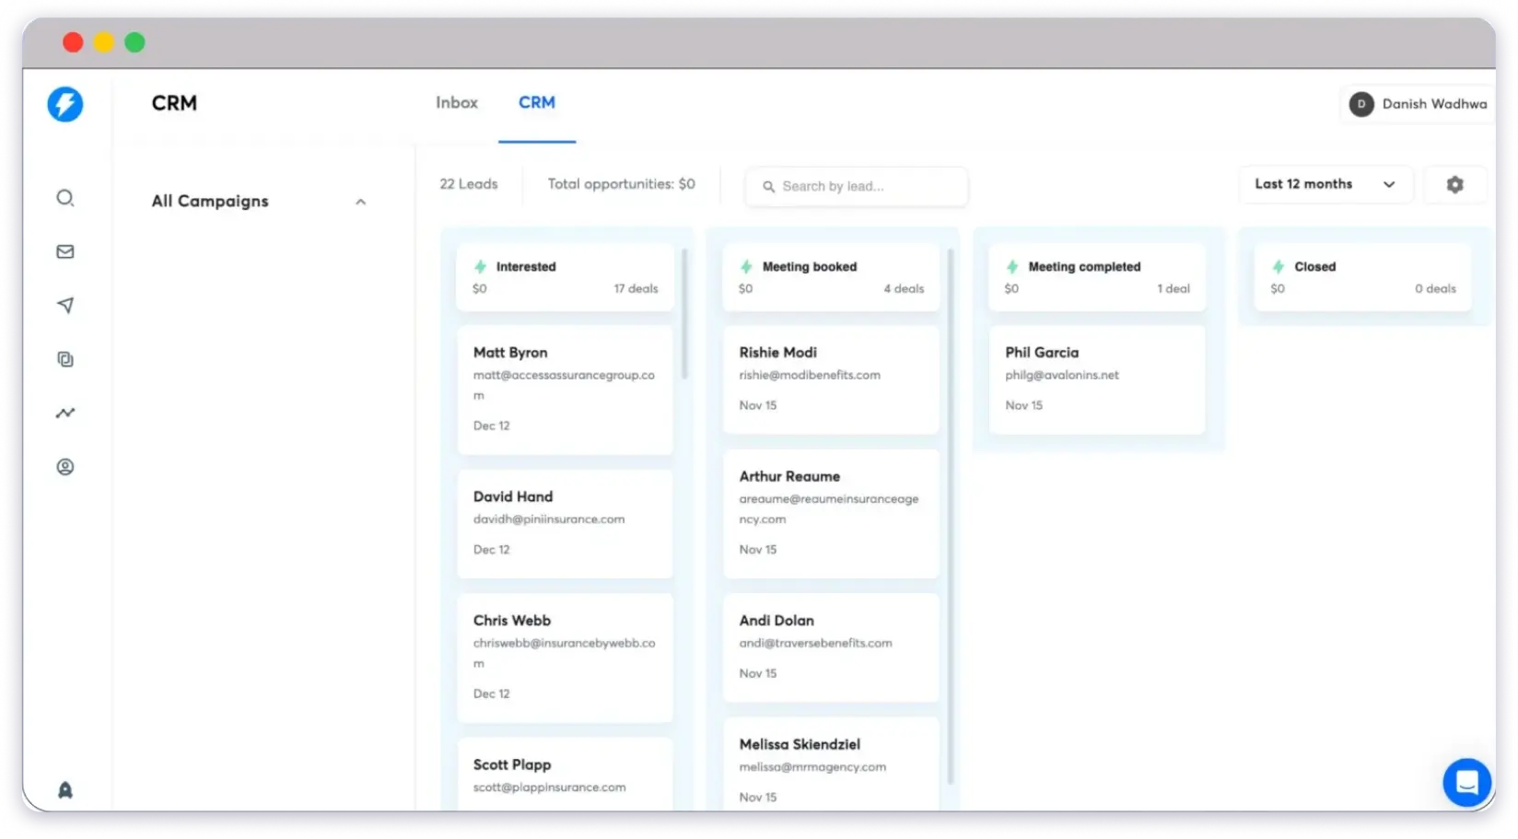Open the Intercom chat bubble
The image size is (1518, 839).
click(1466, 782)
